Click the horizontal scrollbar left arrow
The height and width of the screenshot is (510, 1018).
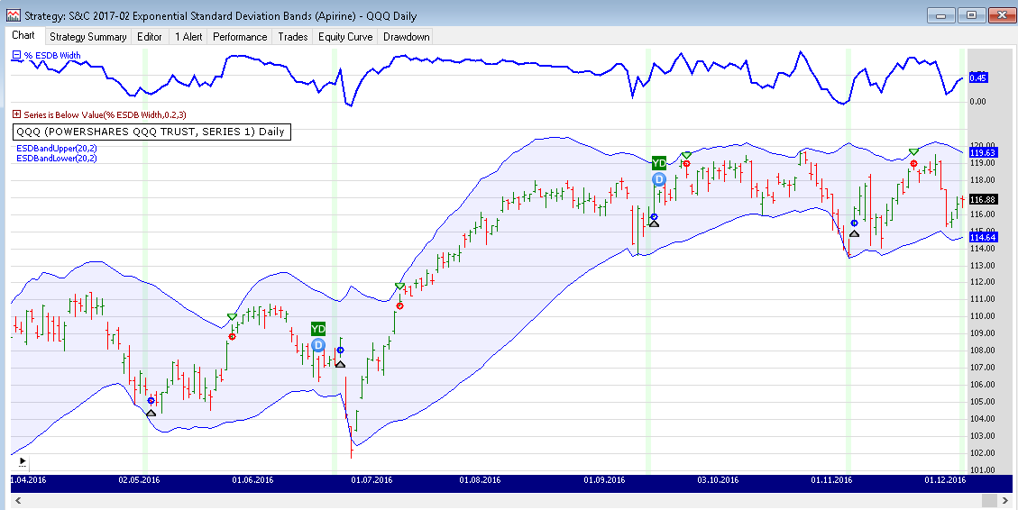14,500
